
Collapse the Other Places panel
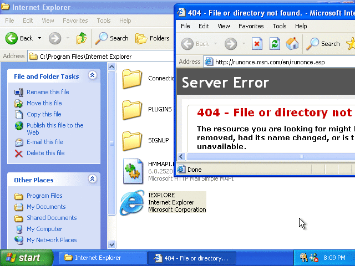click(x=93, y=178)
